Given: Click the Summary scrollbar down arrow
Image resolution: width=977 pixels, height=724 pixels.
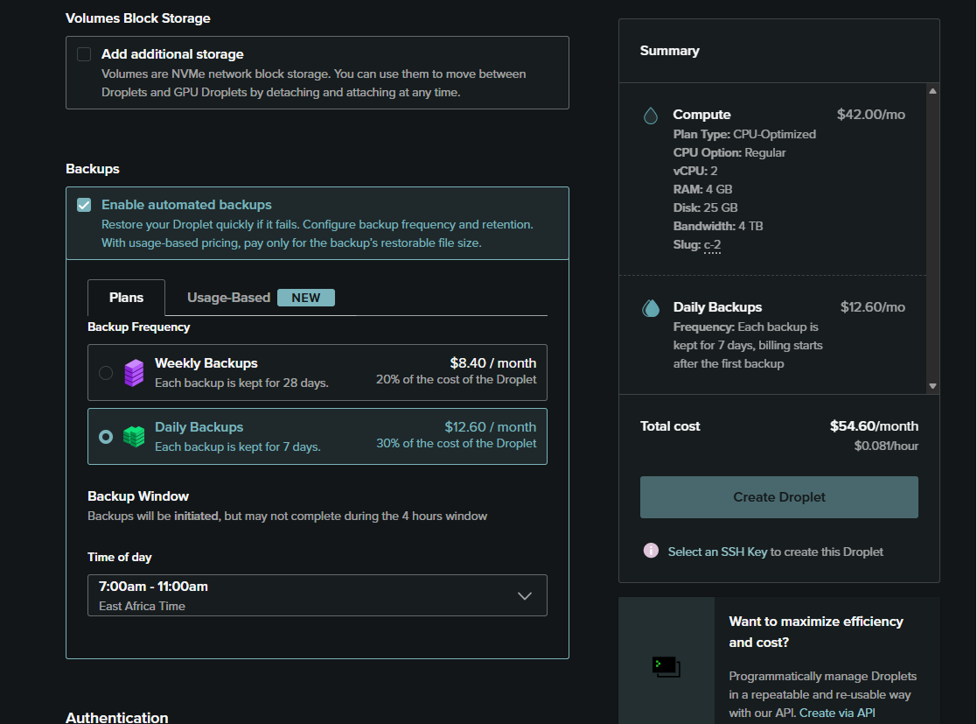Looking at the screenshot, I should pyautogui.click(x=932, y=386).
